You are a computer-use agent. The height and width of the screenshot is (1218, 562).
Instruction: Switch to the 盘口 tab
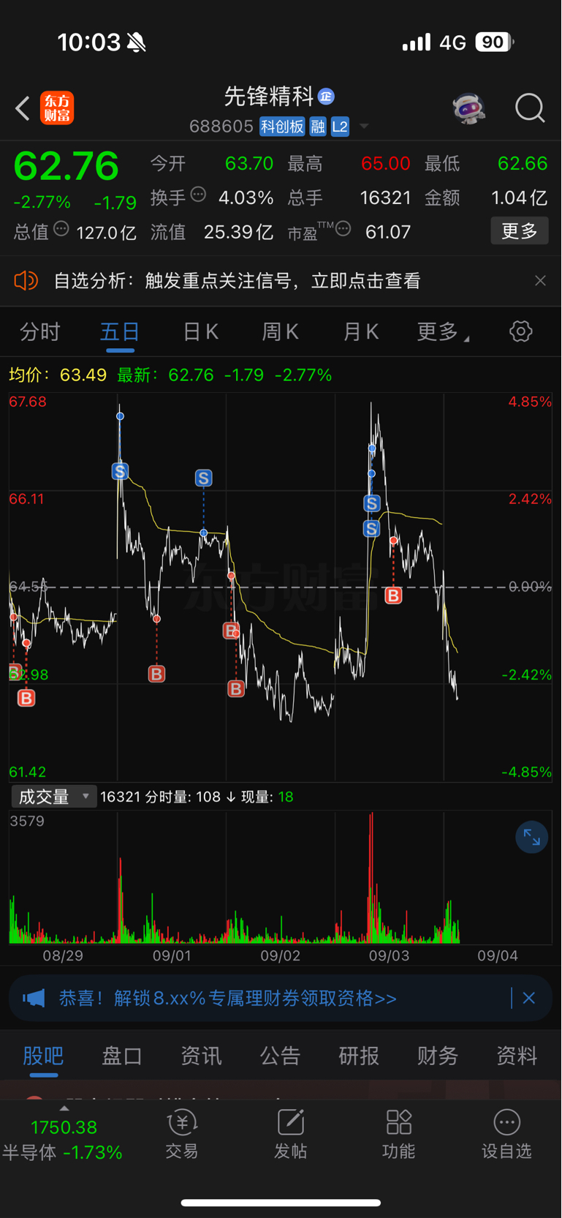click(122, 1056)
